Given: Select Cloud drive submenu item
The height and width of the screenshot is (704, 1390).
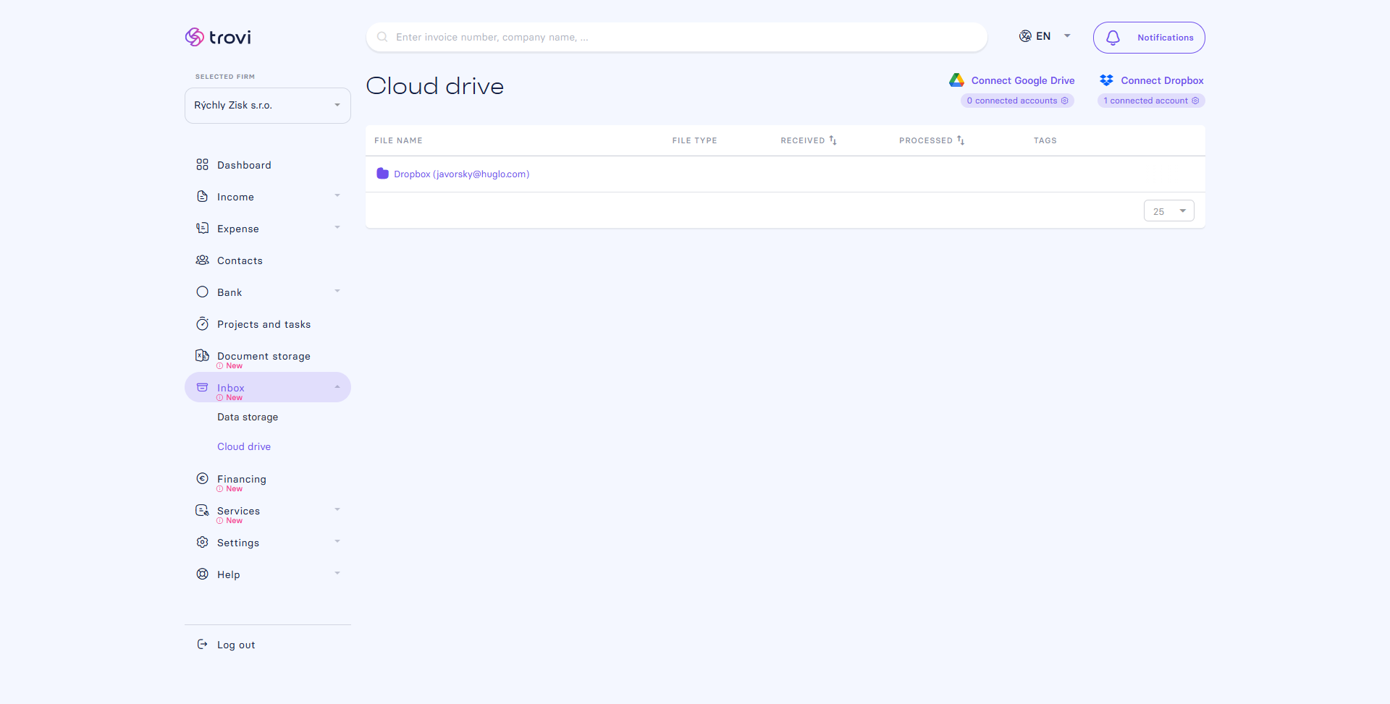Looking at the screenshot, I should (244, 447).
